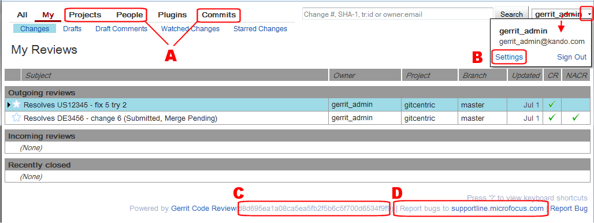
Task: Open the gerrit_admin account dropdown arrow
Action: point(589,14)
